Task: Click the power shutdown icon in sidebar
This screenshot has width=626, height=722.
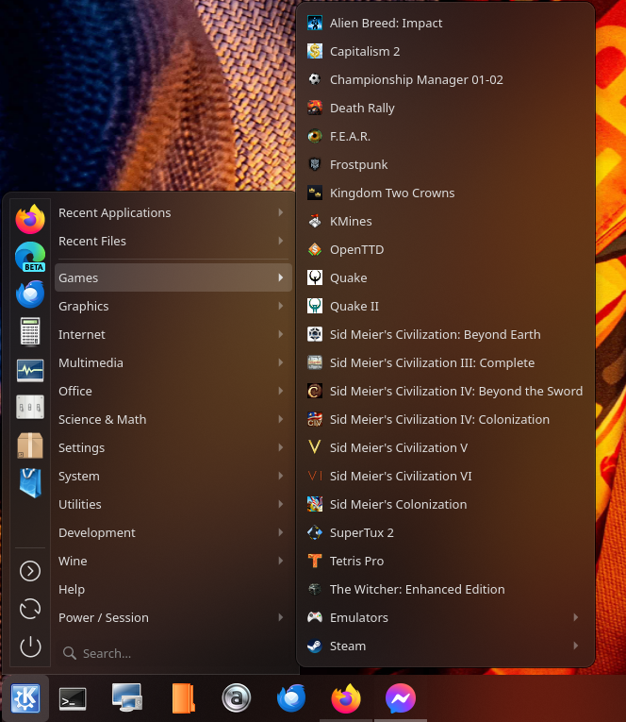Action: pos(30,646)
